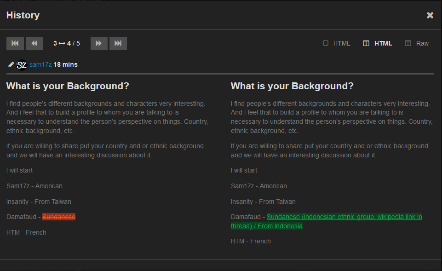Click the revision counter 3 ↔ 4 / 5
Image resolution: width=442 pixels, height=271 pixels.
(x=66, y=43)
